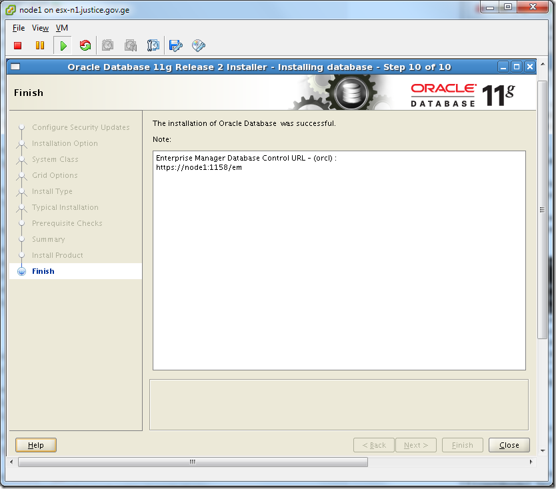The image size is (556, 489).
Task: Open the View menu
Action: pyautogui.click(x=39, y=28)
